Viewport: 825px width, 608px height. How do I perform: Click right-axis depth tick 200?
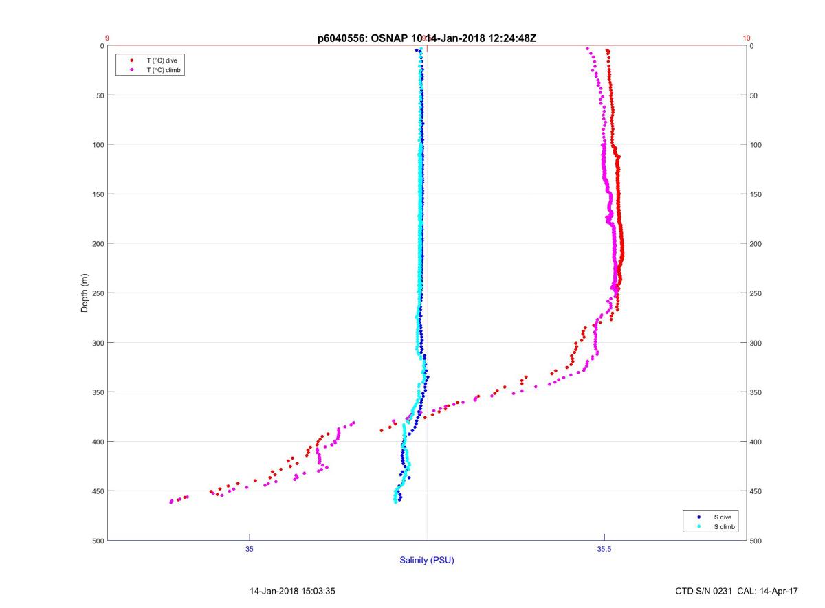pyautogui.click(x=757, y=244)
